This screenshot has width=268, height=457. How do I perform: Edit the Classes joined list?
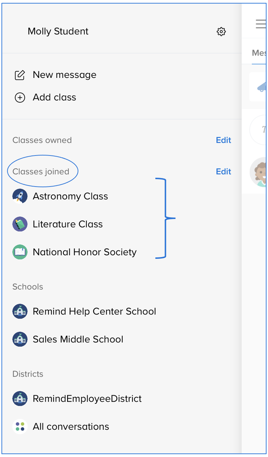pos(224,172)
